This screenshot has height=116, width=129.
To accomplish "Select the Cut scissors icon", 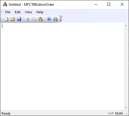I will (28, 19).
